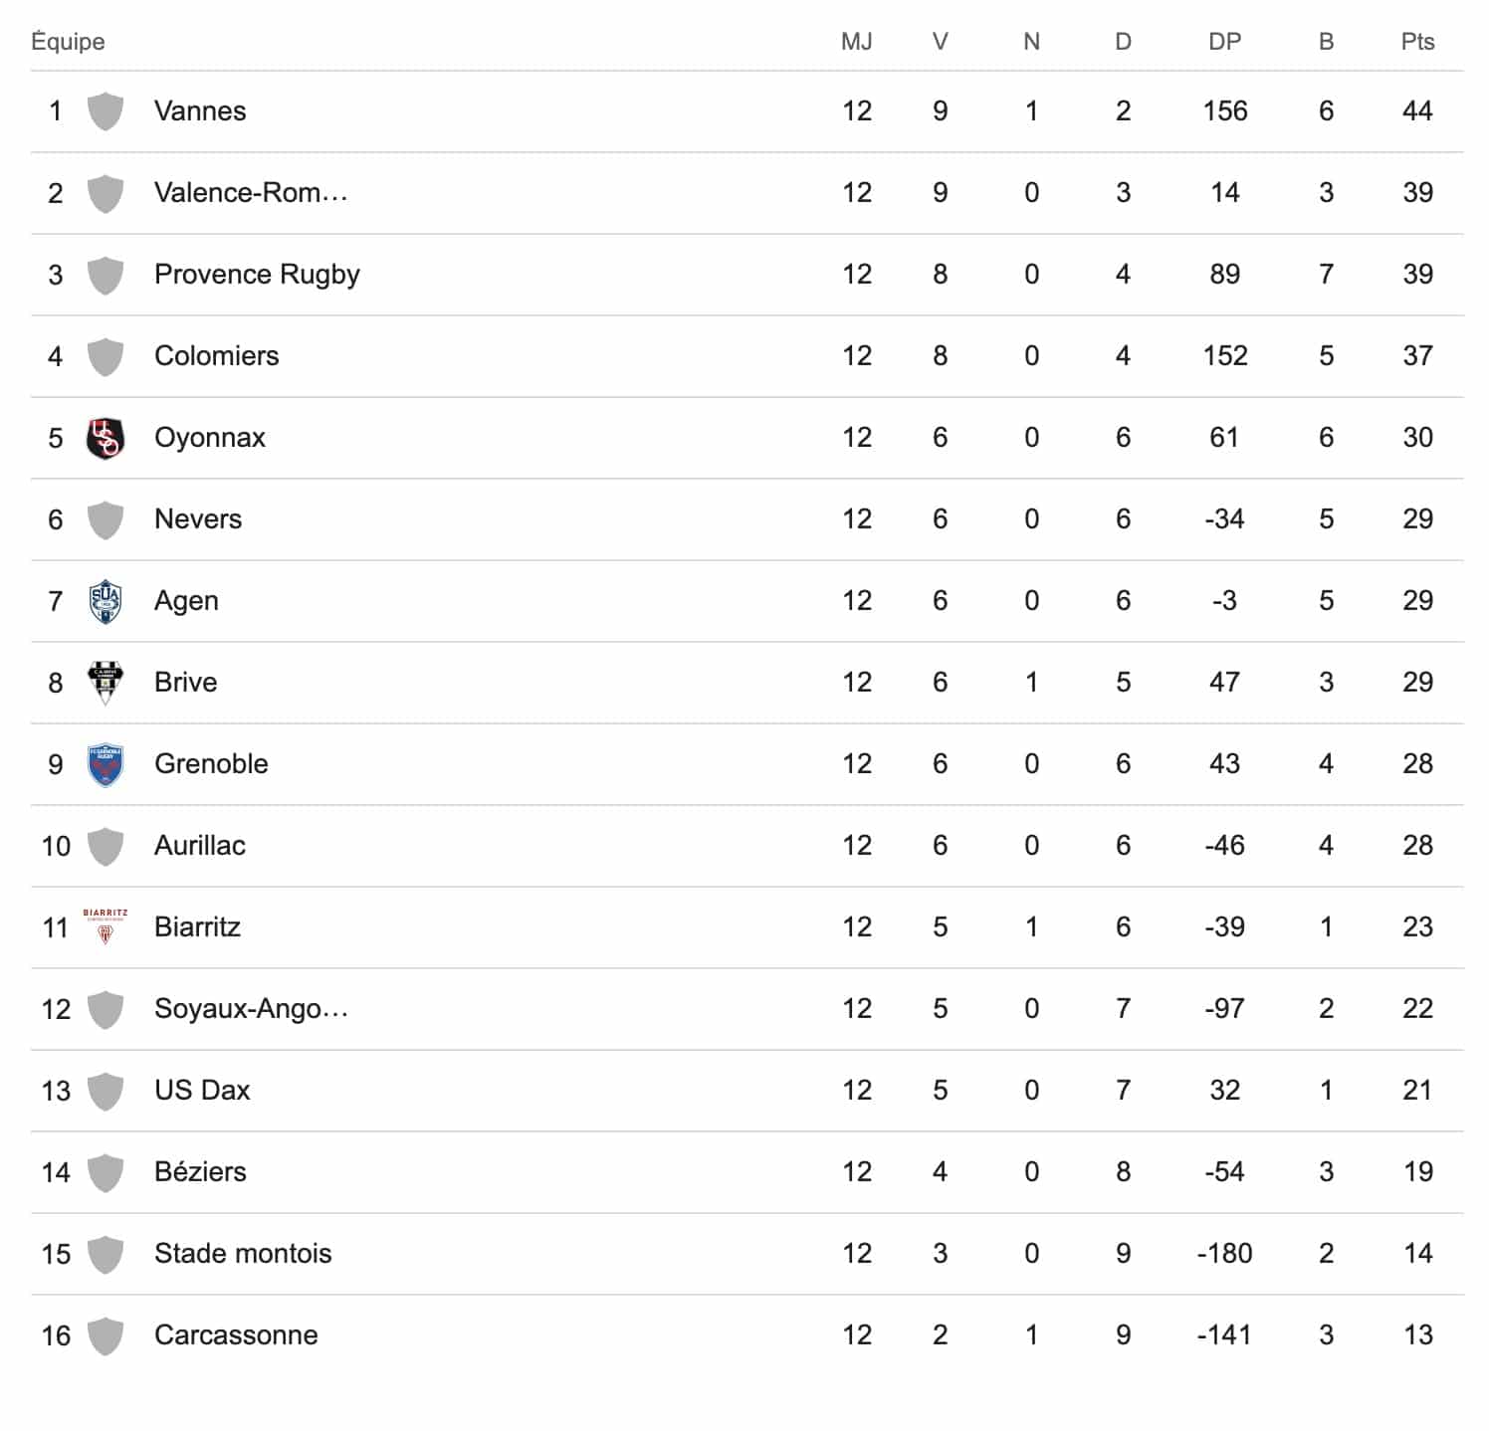Click the MJ column header
Viewport: 1489px width, 1431px height.
856,42
